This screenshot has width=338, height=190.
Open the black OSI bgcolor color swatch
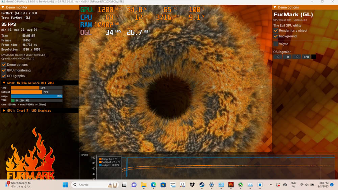coord(314,57)
